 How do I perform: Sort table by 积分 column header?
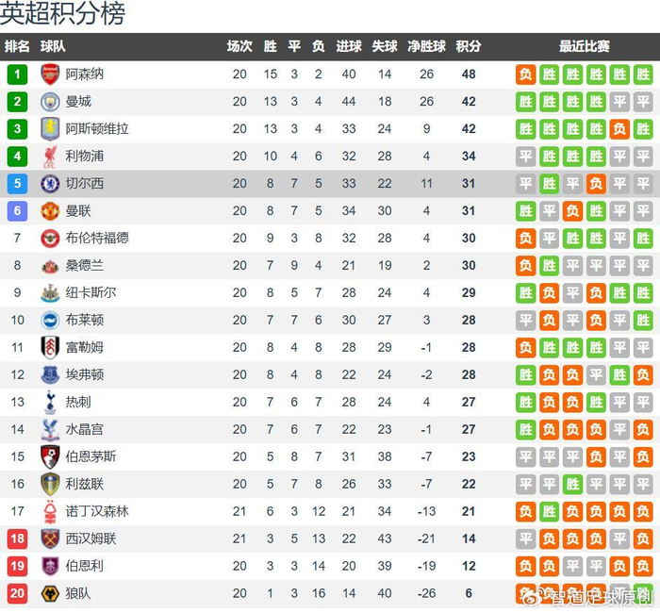469,46
